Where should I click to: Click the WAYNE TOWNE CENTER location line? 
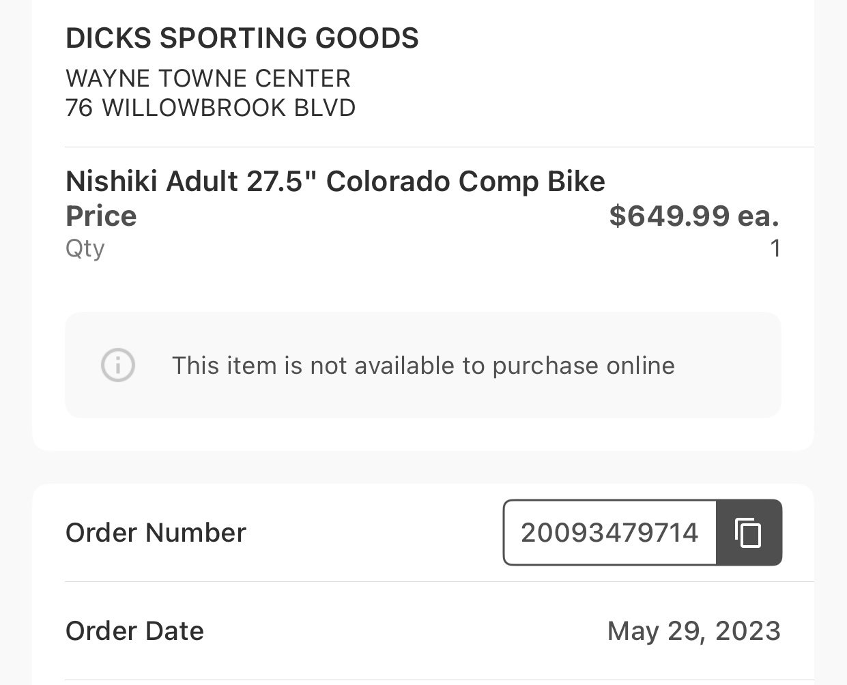(208, 78)
